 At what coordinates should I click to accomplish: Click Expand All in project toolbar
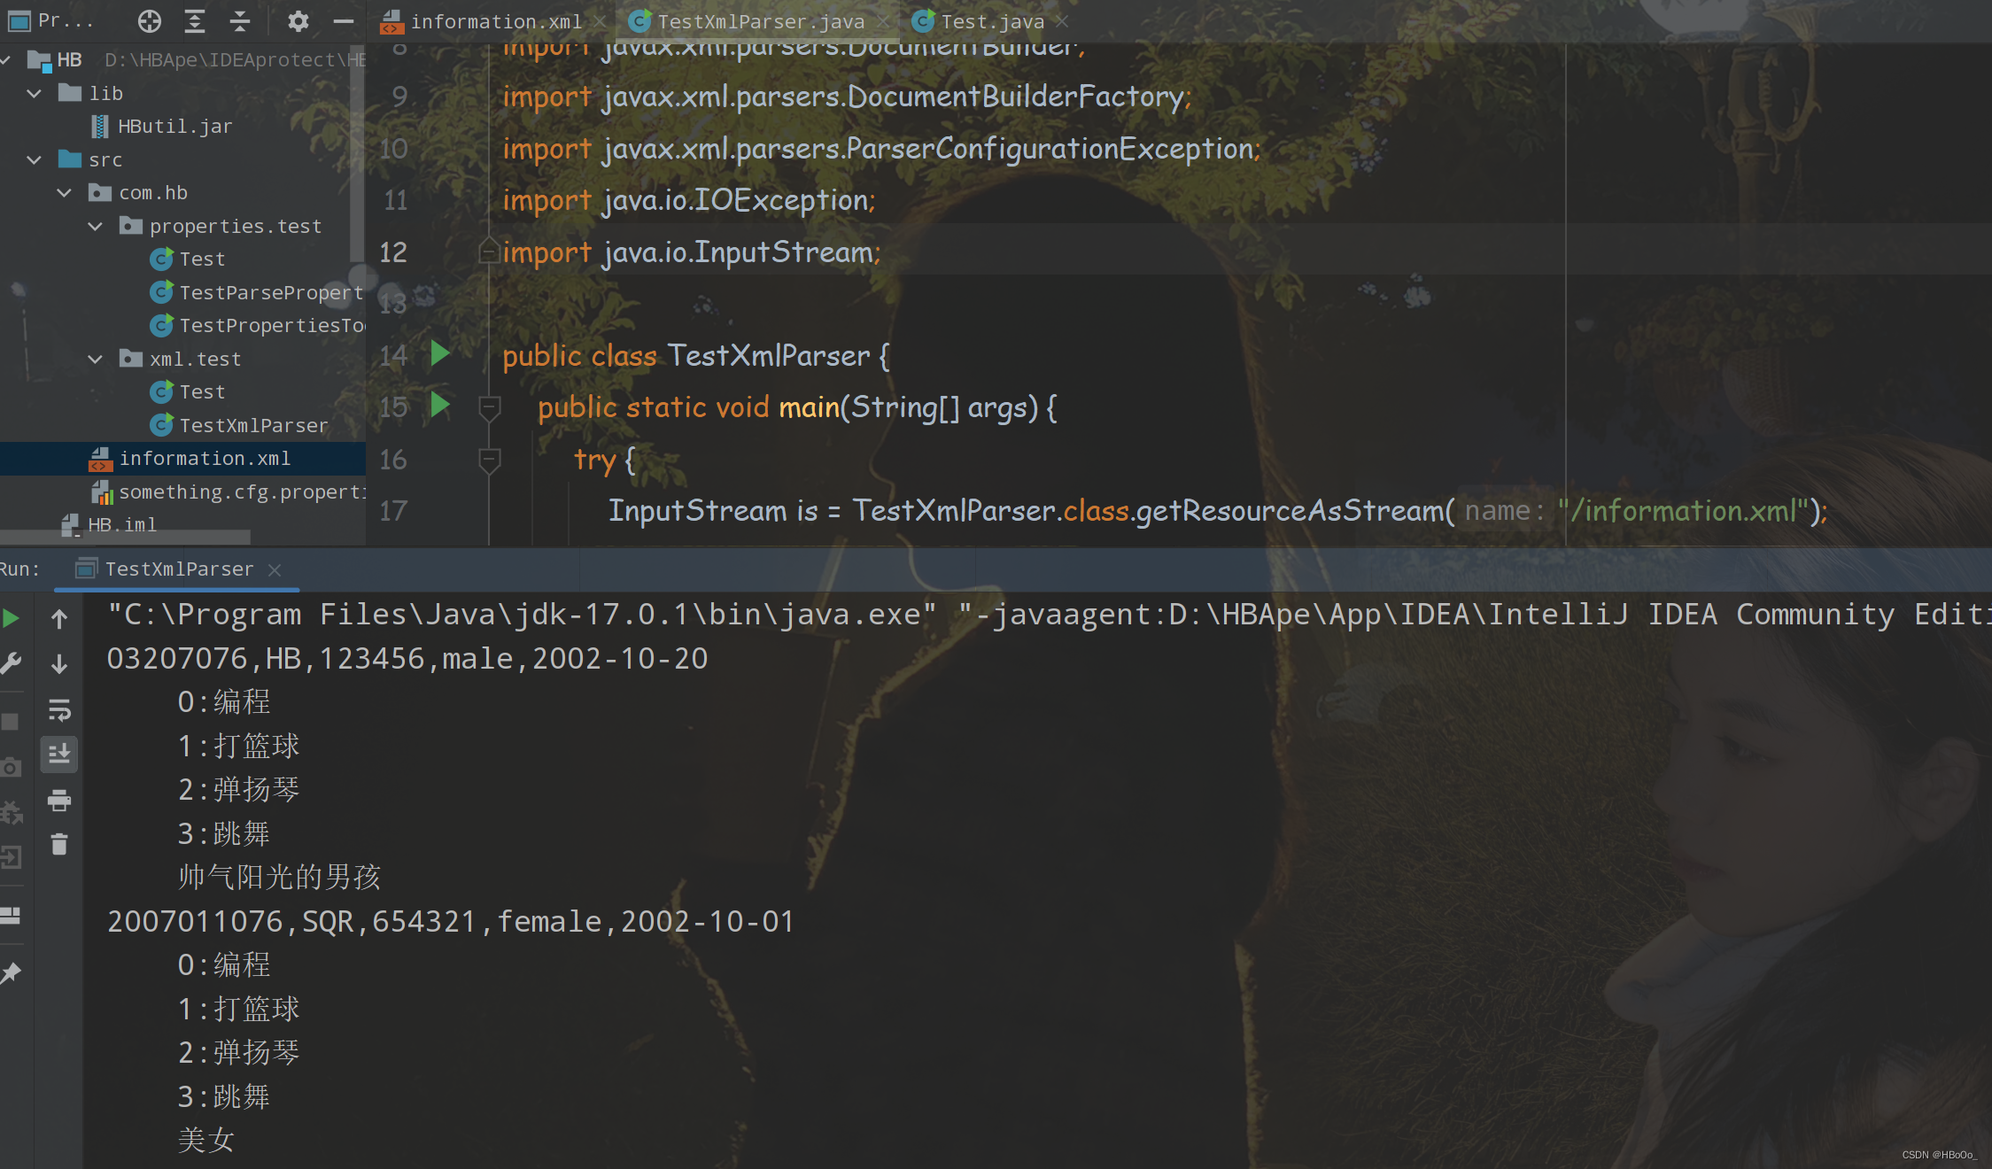pos(195,21)
